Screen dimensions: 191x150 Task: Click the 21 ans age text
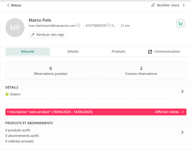point(125,26)
